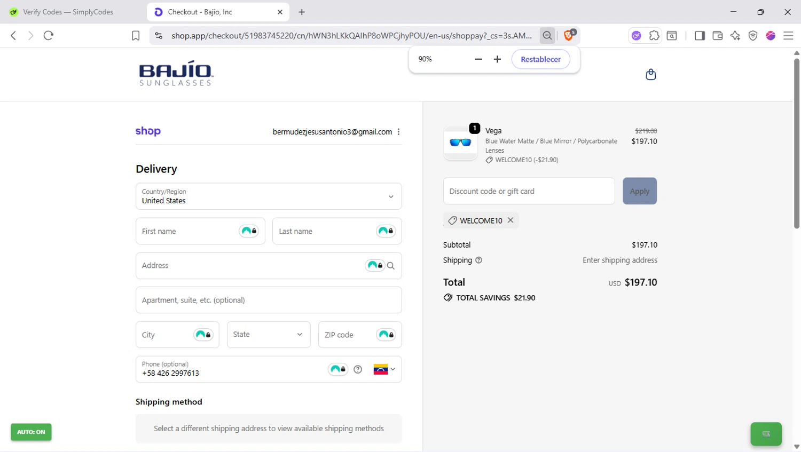Increase zoom with the plus button
801x452 pixels.
tap(497, 59)
